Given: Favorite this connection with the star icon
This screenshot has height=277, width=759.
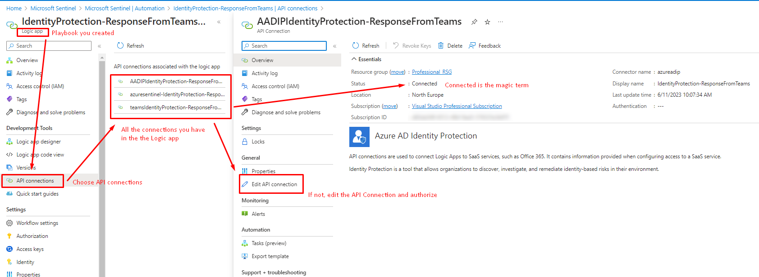Looking at the screenshot, I should coord(487,22).
